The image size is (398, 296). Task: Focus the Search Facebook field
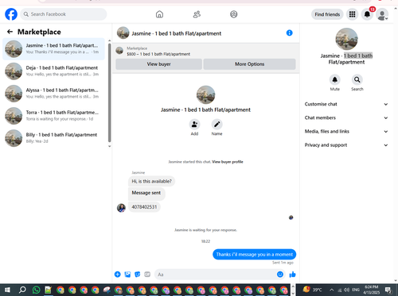tap(64, 14)
